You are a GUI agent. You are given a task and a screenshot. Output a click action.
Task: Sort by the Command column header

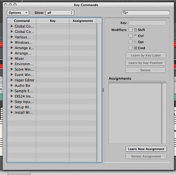pyautogui.click(x=22, y=21)
